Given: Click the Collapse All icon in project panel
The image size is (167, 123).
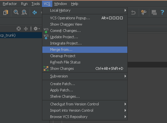Looking at the screenshot, I should (26, 29).
